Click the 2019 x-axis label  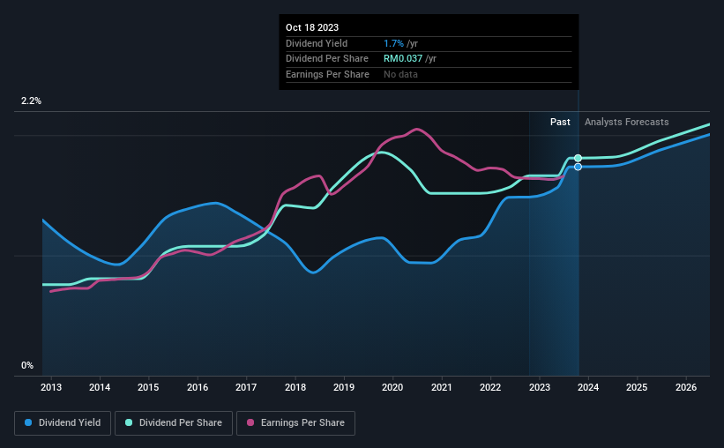pyautogui.click(x=344, y=387)
